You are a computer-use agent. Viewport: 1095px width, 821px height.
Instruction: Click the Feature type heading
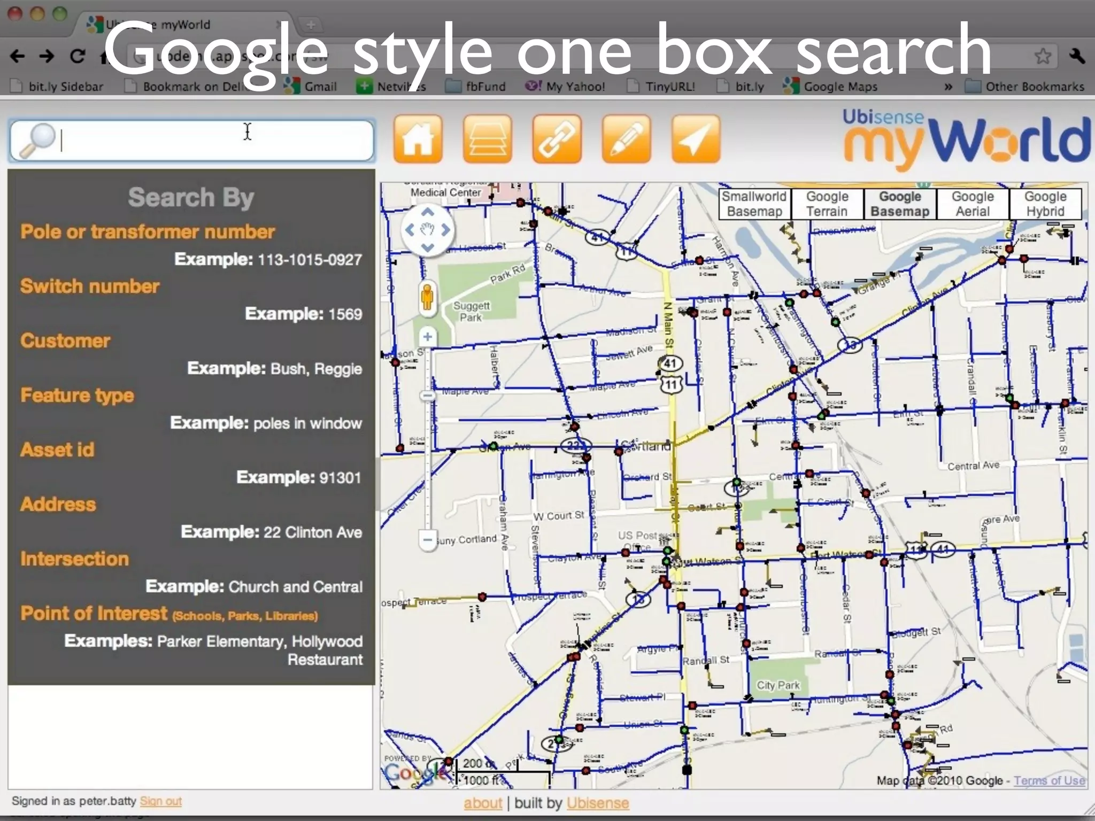[77, 396]
